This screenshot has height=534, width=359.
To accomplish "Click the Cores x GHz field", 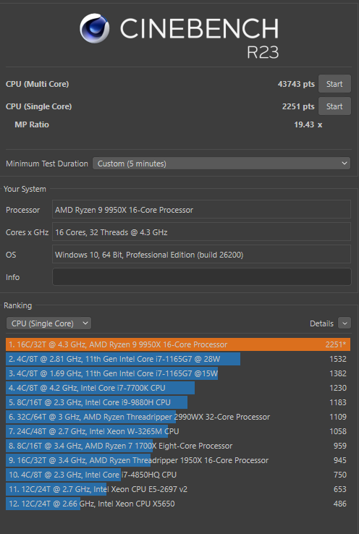I will tap(202, 232).
